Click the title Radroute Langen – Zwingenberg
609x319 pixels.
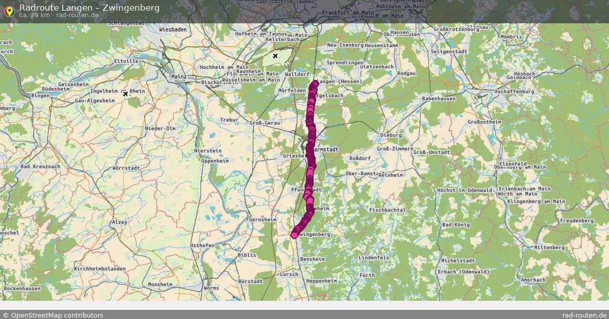click(89, 7)
